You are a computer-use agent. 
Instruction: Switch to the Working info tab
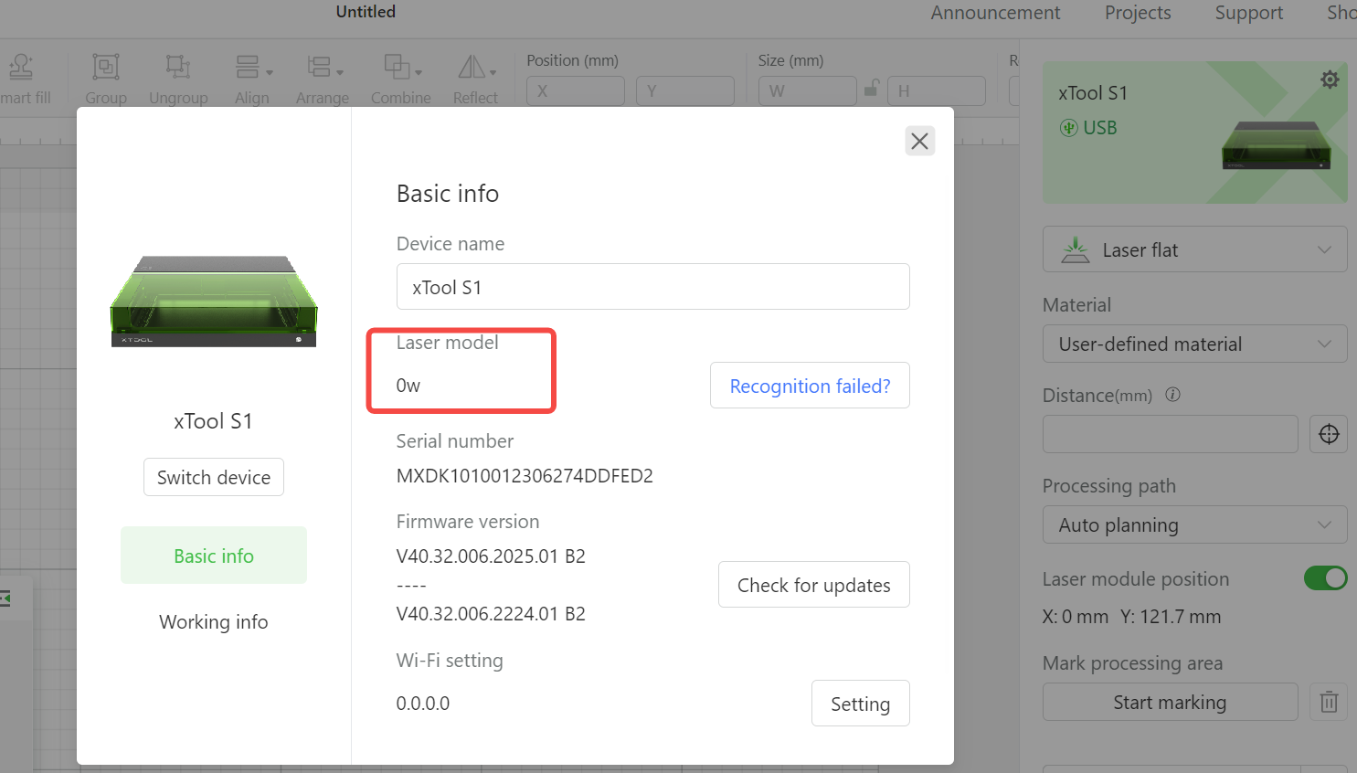pos(214,621)
